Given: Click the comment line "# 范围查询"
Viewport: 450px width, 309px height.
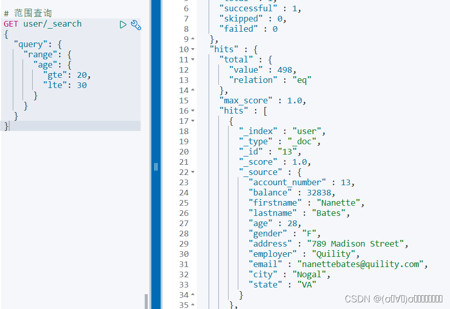Looking at the screenshot, I should tap(28, 13).
